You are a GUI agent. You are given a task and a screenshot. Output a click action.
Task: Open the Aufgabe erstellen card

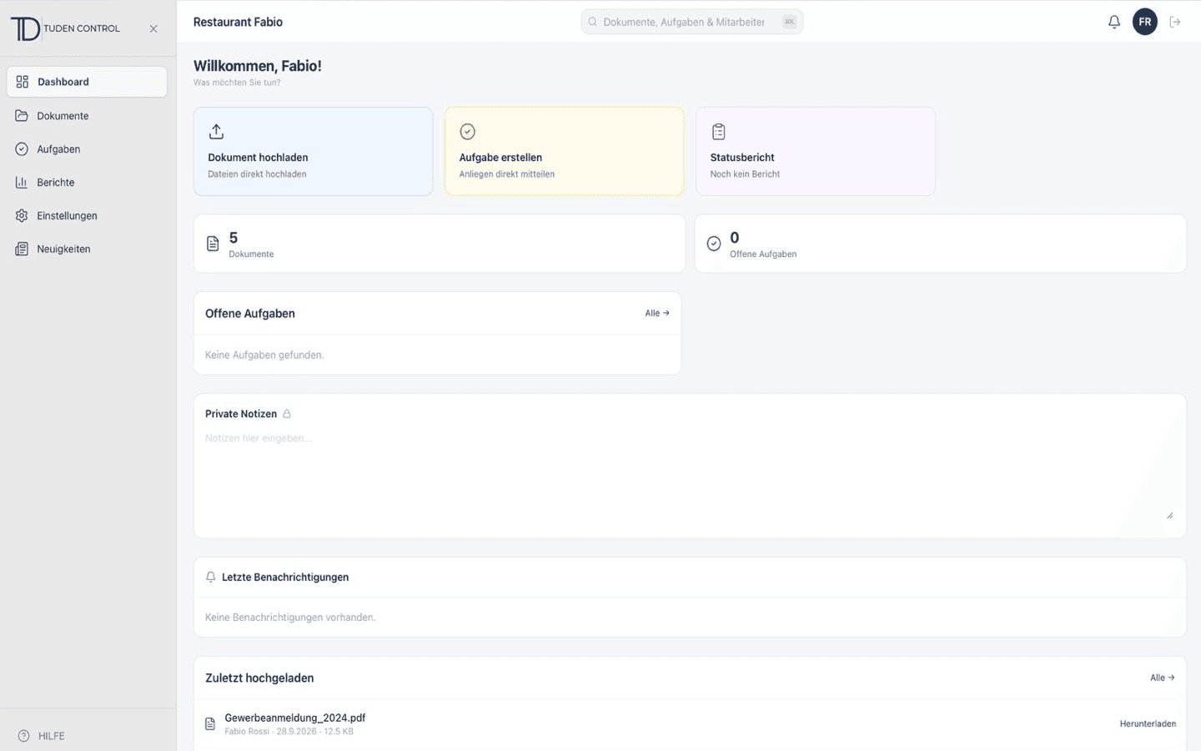[564, 151]
